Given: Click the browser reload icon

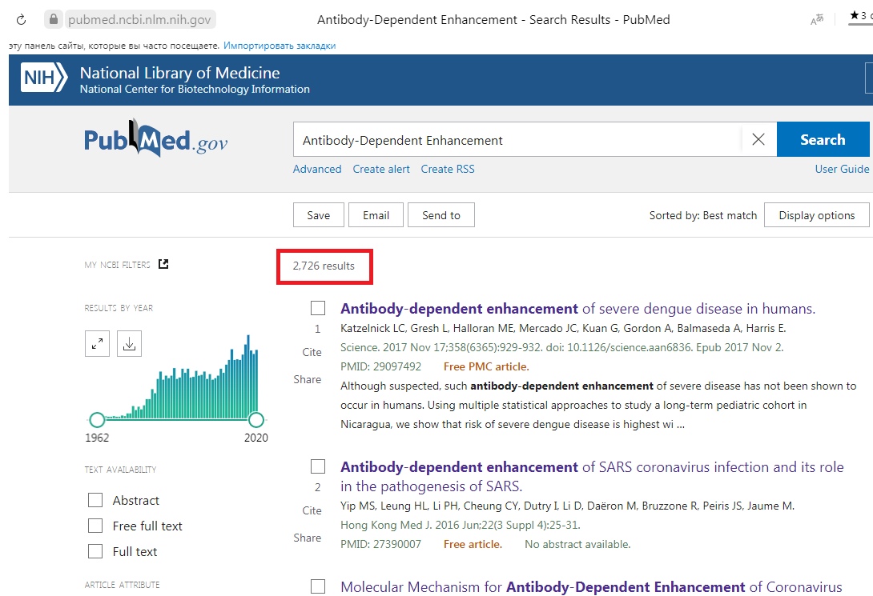Looking at the screenshot, I should [22, 19].
